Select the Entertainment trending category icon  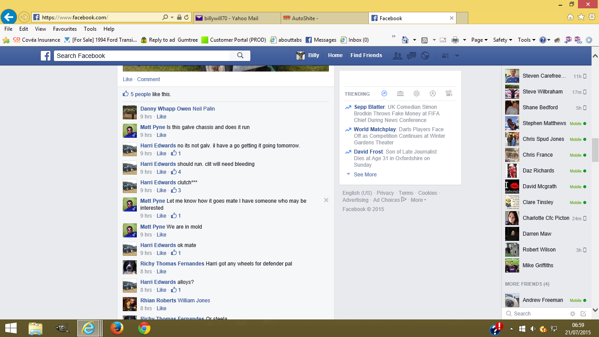pyautogui.click(x=449, y=93)
